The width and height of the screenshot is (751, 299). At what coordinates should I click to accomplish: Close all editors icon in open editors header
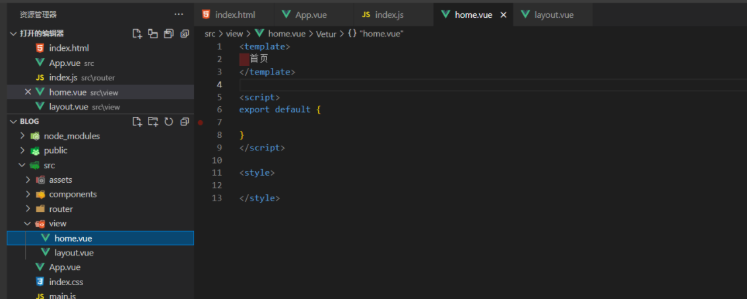[184, 34]
